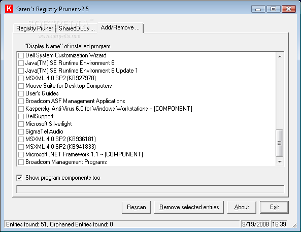
Task: Tick Broadcom ASF Management Applications checkbox
Action: [x=21, y=101]
